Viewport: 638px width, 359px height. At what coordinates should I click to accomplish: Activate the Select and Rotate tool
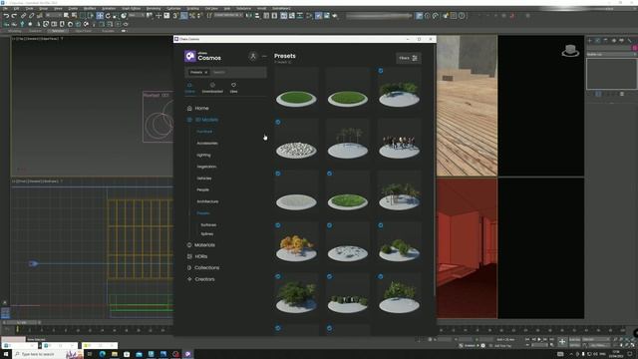click(x=108, y=16)
